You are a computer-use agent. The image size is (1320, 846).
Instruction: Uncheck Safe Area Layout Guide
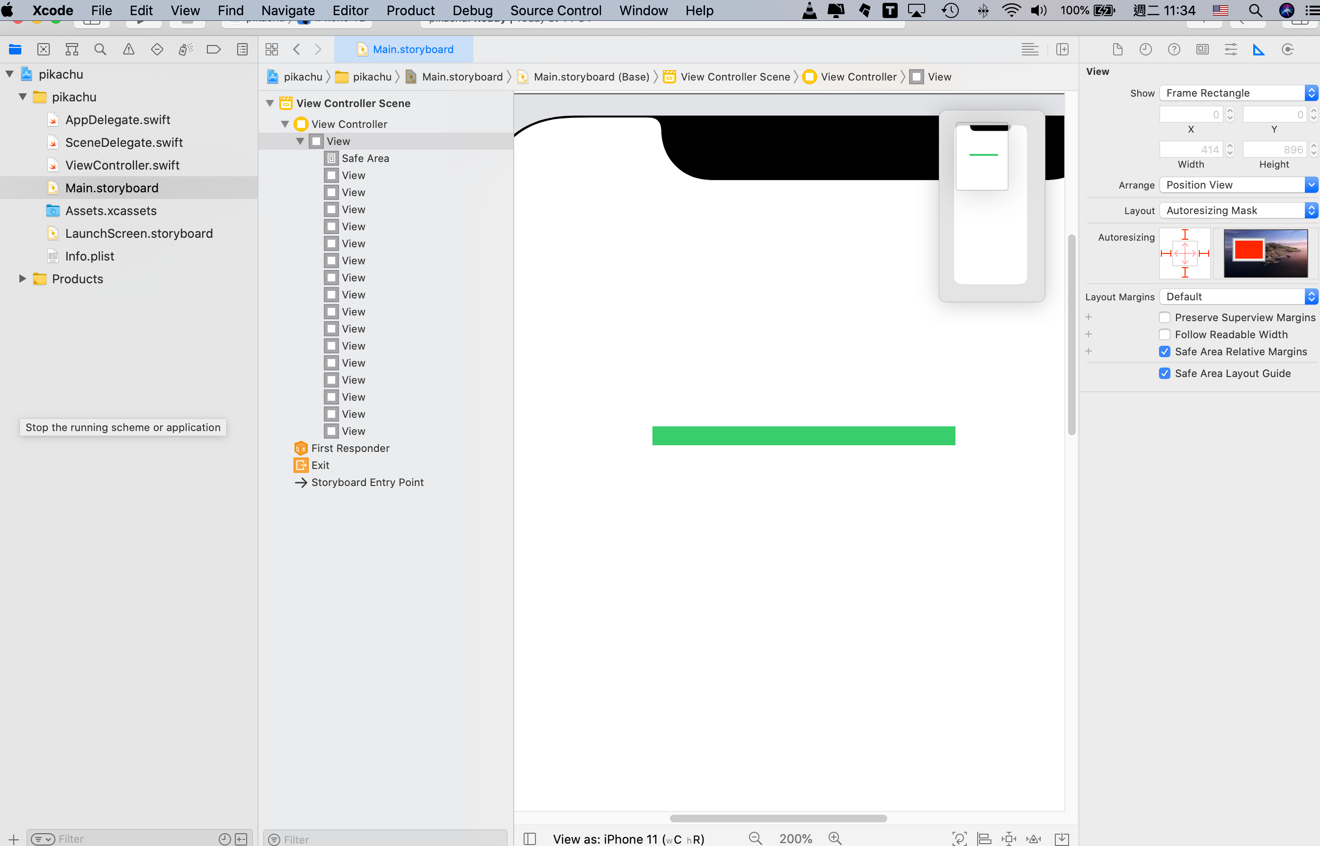point(1164,374)
